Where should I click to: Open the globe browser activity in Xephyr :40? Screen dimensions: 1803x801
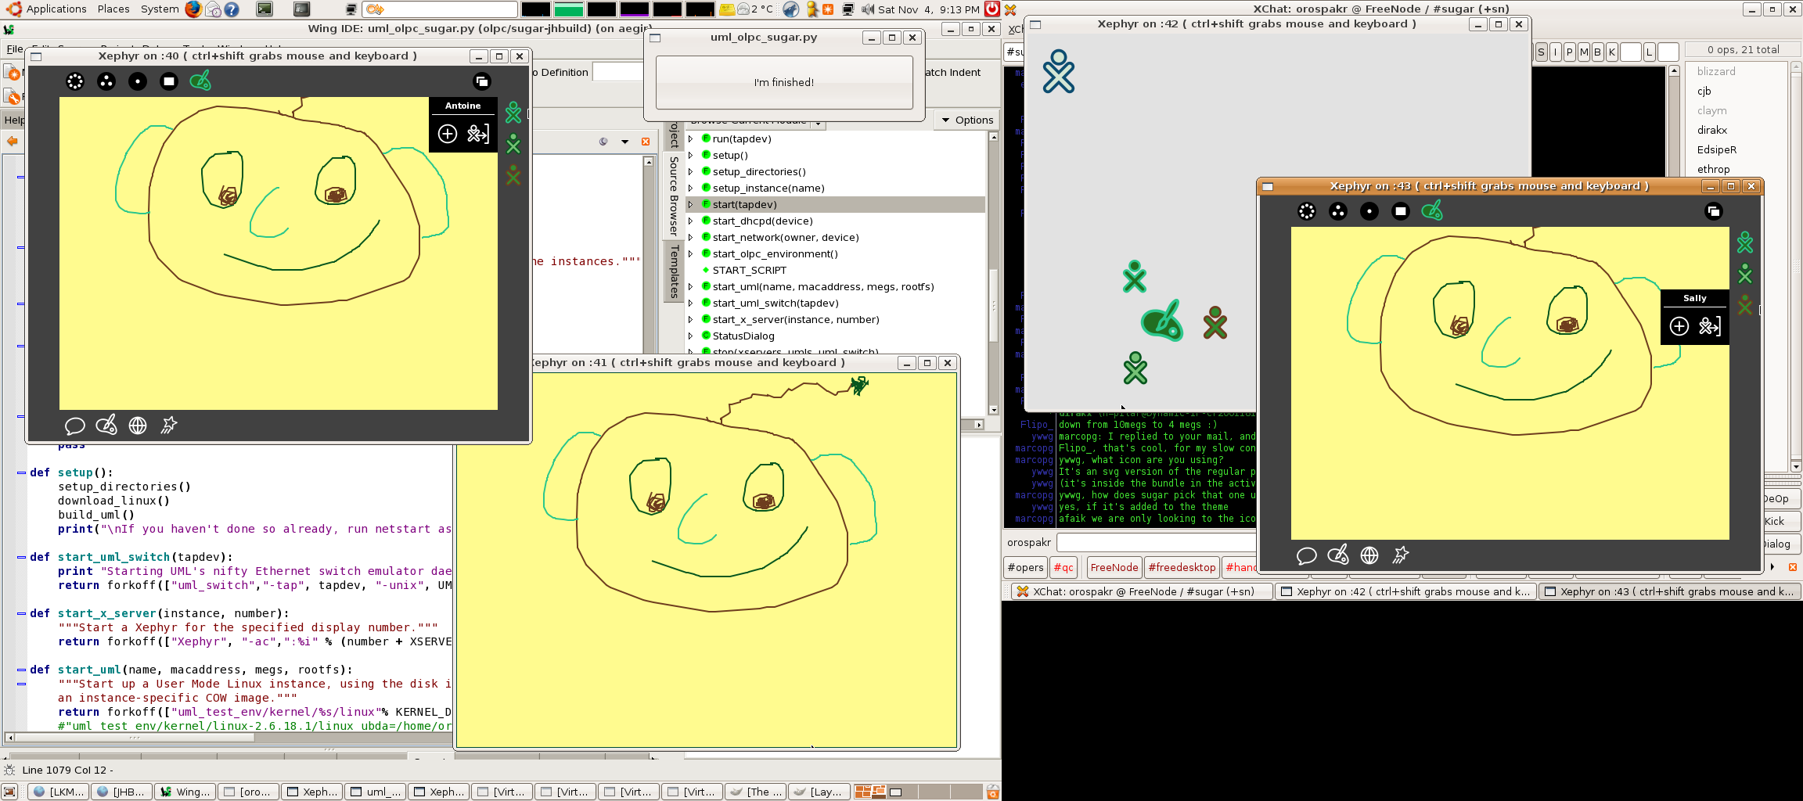click(138, 426)
